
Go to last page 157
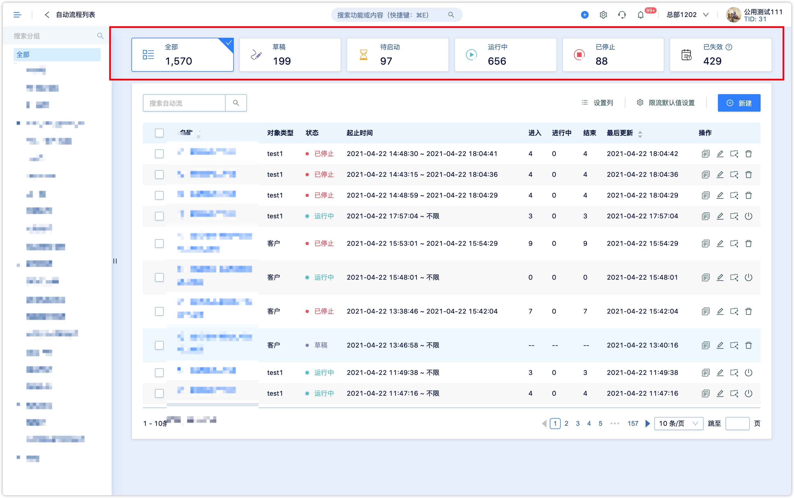632,423
